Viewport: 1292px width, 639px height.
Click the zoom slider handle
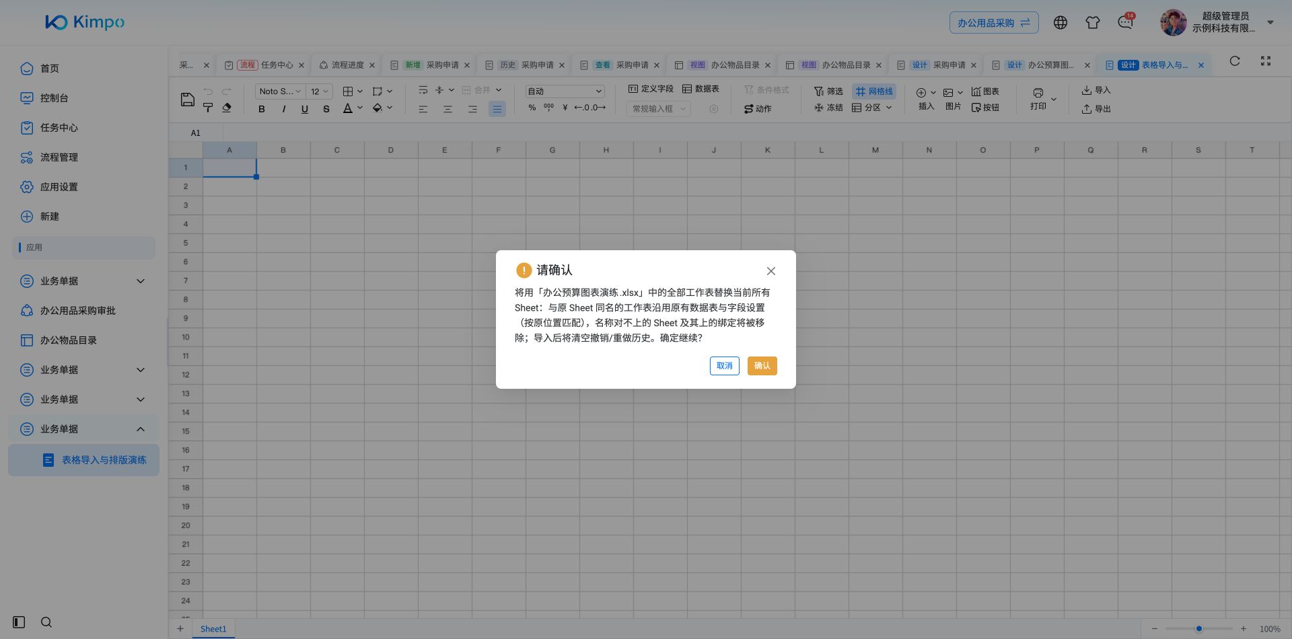point(1198,629)
